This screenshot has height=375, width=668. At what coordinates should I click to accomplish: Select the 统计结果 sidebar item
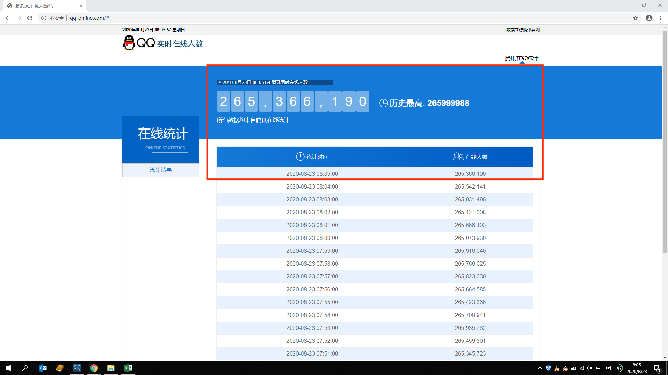160,170
